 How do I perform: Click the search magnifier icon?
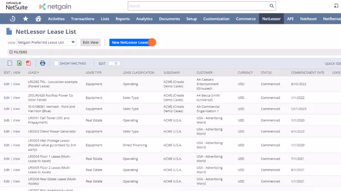(272, 6)
